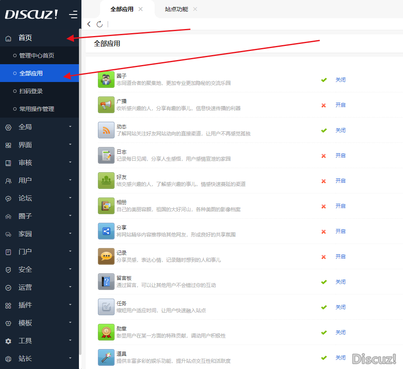Image resolution: width=403 pixels, height=369 pixels.
Task: Turn off the 留言板 app via 关闭
Action: [340, 282]
